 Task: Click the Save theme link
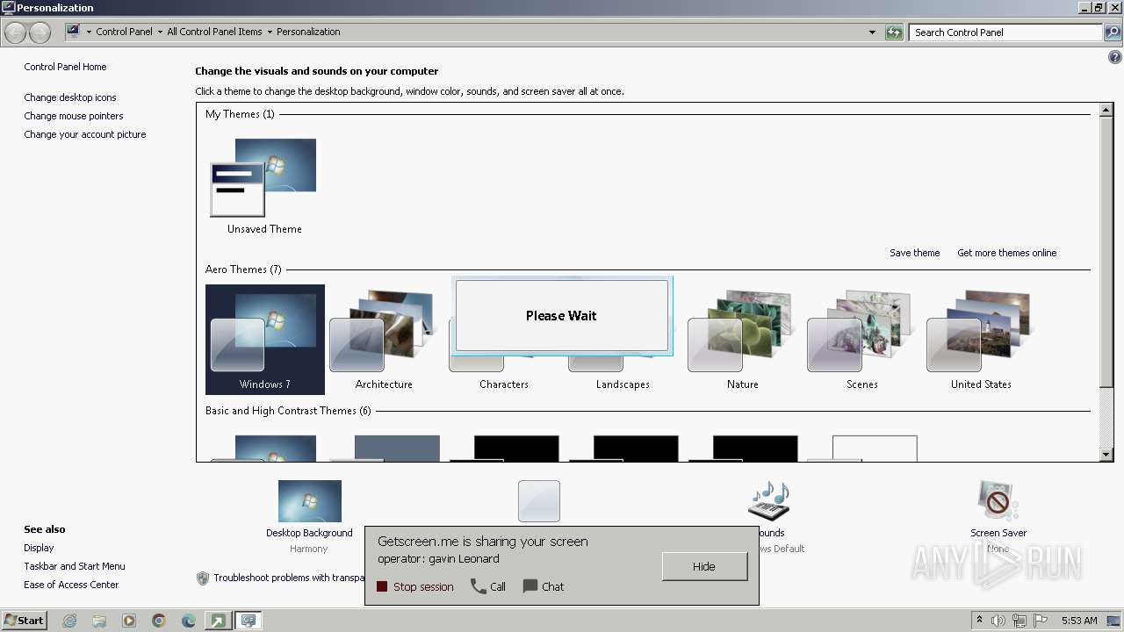[x=914, y=253]
